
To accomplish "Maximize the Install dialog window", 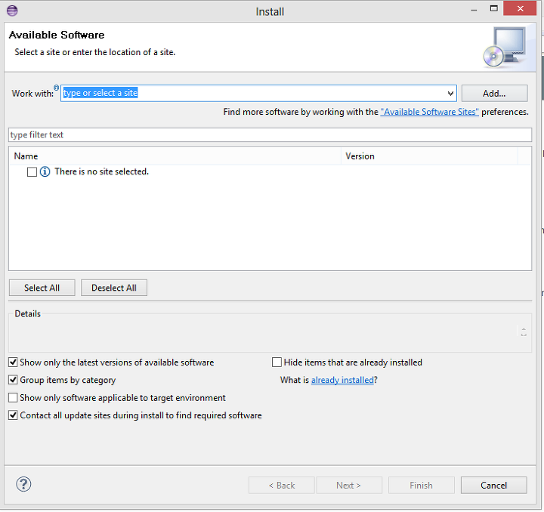I will pos(493,8).
